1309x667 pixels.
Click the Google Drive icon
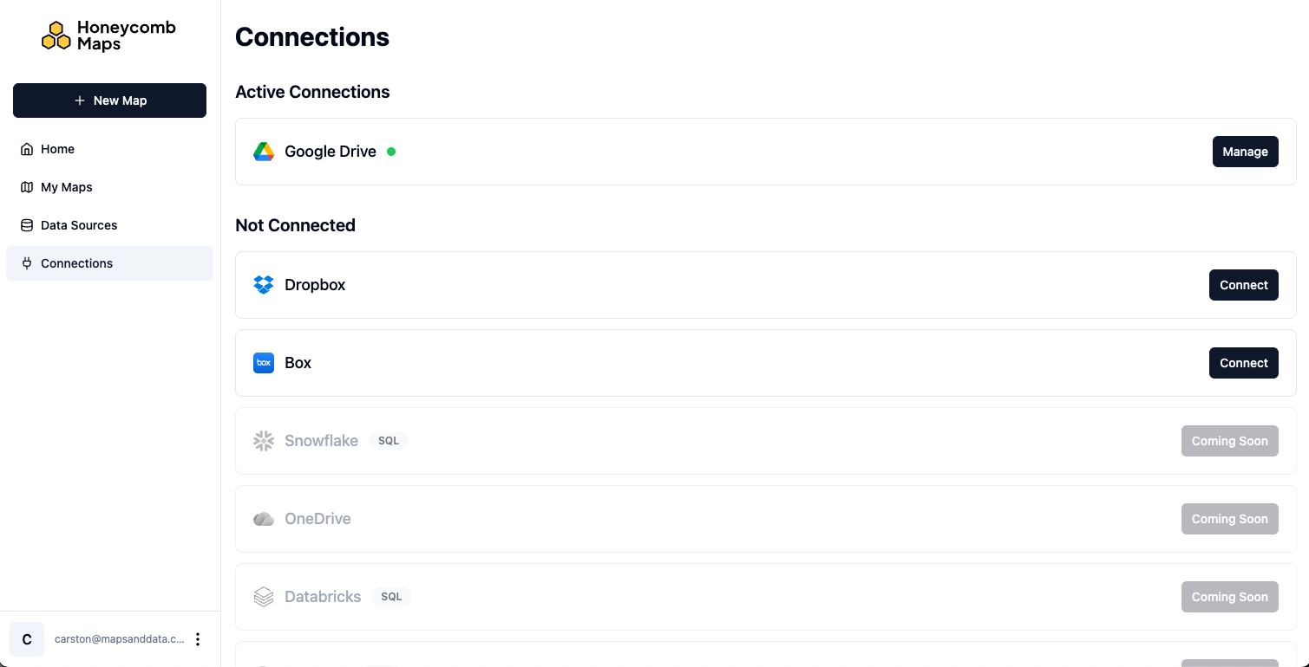click(x=264, y=152)
